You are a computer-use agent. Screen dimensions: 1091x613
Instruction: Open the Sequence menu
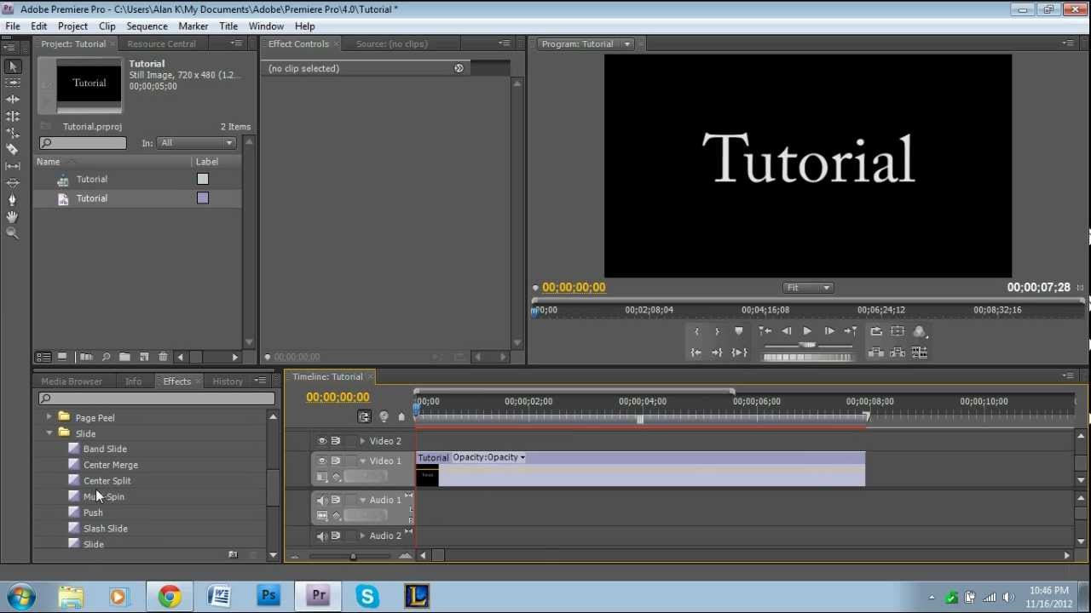[147, 26]
